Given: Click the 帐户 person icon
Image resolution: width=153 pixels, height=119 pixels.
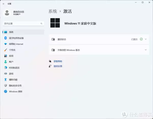Looking at the screenshot, I should [6, 62].
